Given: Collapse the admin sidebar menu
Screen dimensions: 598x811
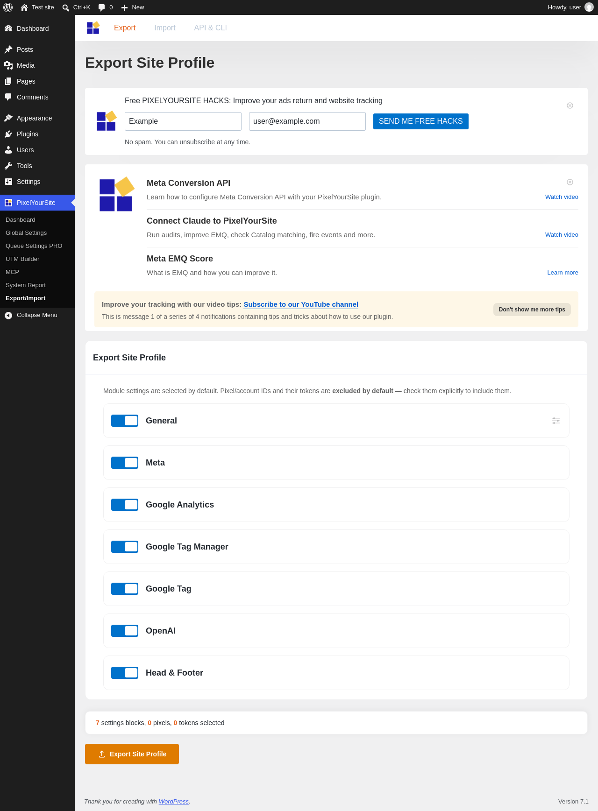Looking at the screenshot, I should 37,315.
